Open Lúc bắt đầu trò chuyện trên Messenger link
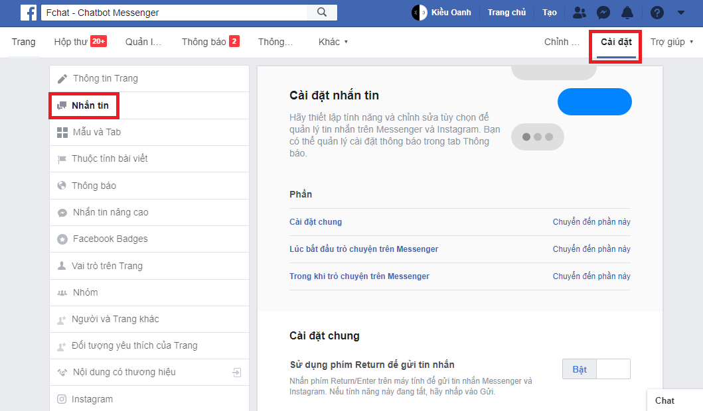 [364, 249]
